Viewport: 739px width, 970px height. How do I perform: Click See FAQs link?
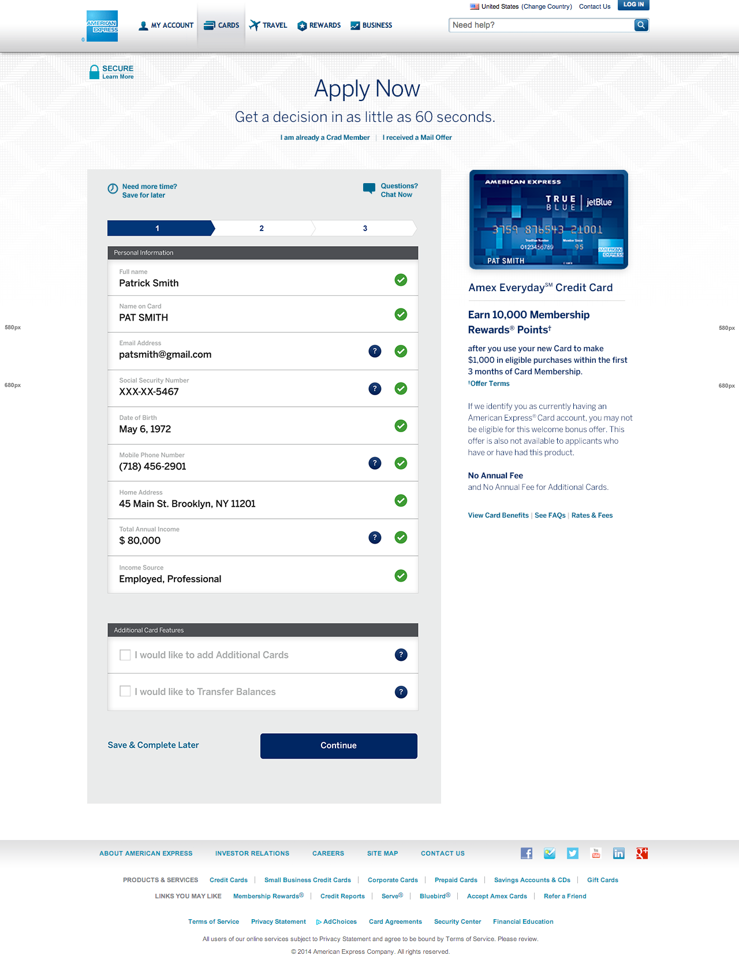[550, 515]
